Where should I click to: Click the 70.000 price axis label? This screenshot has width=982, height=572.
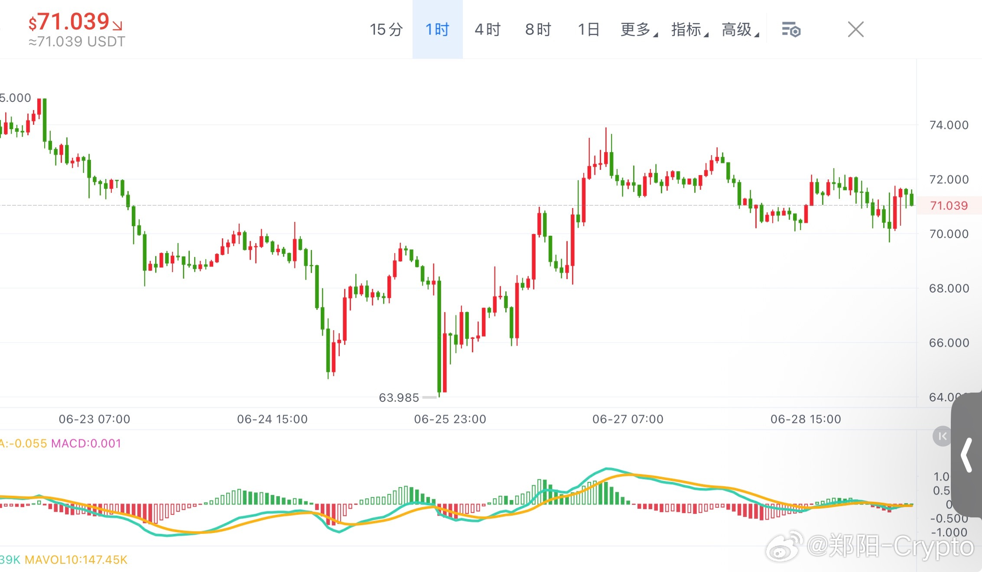click(x=949, y=234)
